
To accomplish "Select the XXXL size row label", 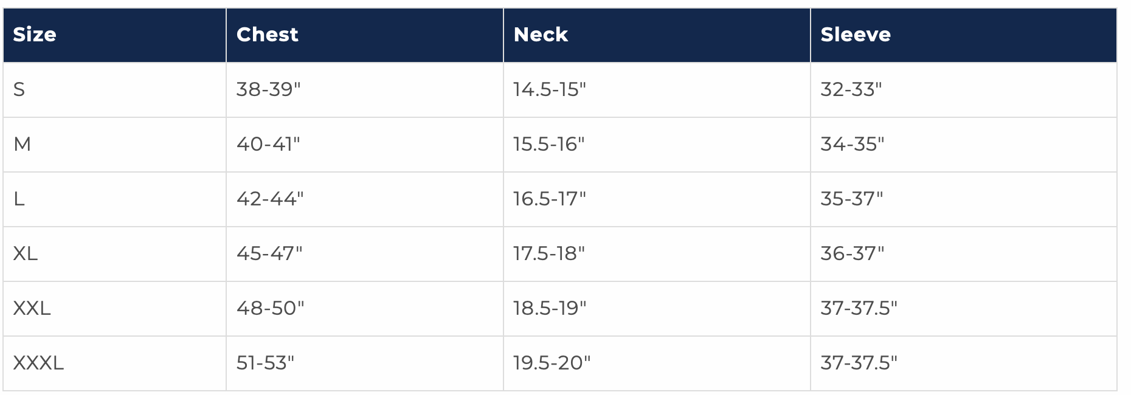I will [38, 363].
